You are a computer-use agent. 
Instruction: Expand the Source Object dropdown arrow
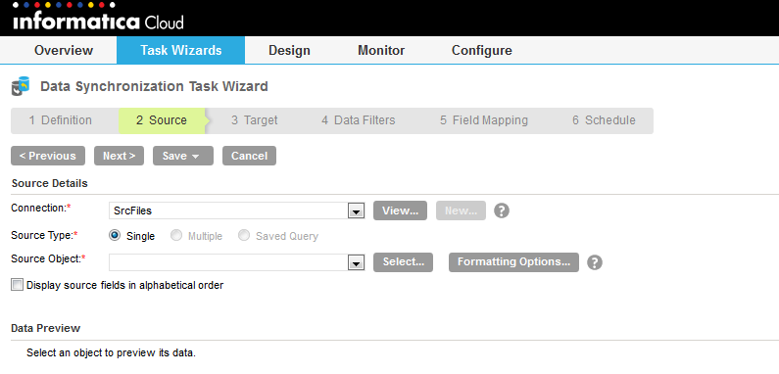tap(356, 262)
